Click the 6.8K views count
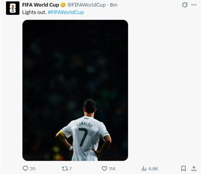 tap(153, 169)
